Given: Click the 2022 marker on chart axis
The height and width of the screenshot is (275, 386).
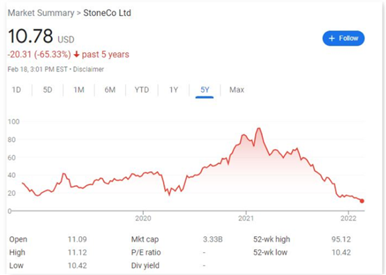Looking at the screenshot, I should coord(349,218).
